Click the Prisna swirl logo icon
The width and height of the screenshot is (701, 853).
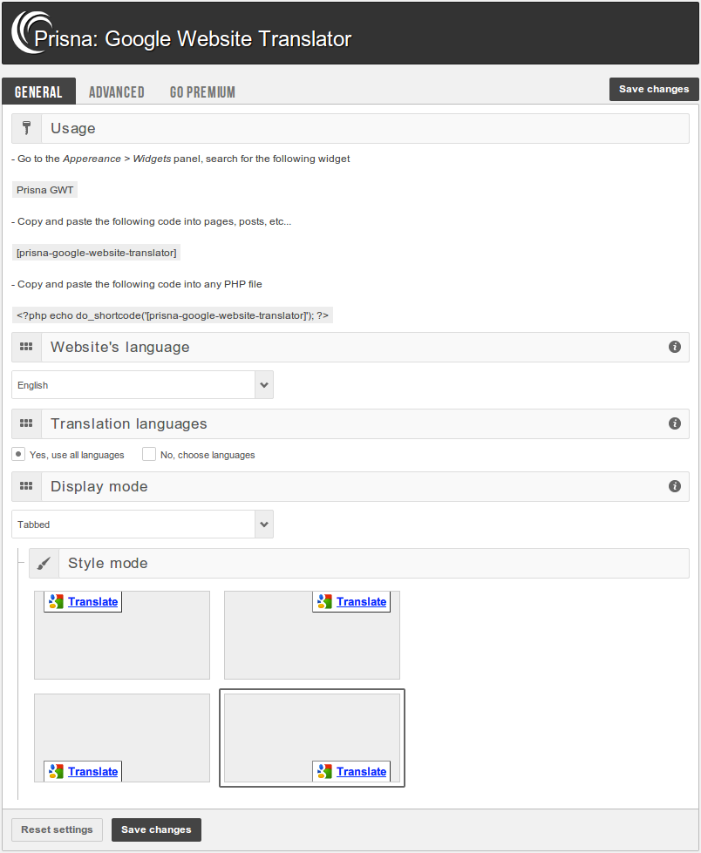point(32,32)
